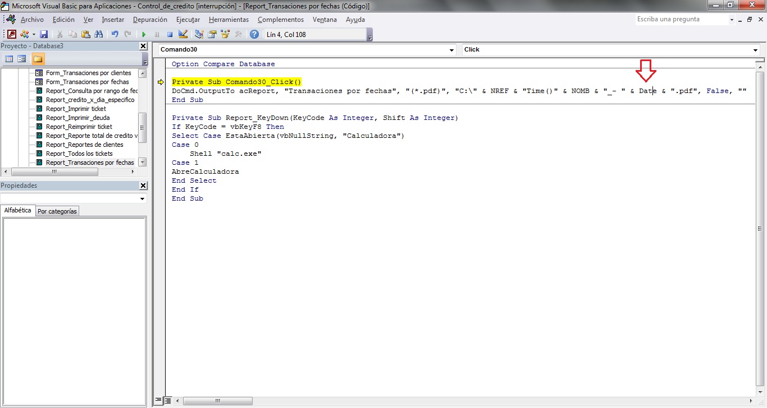The image size is (767, 408).
Task: Close the Propiedades panel
Action: pos(143,186)
